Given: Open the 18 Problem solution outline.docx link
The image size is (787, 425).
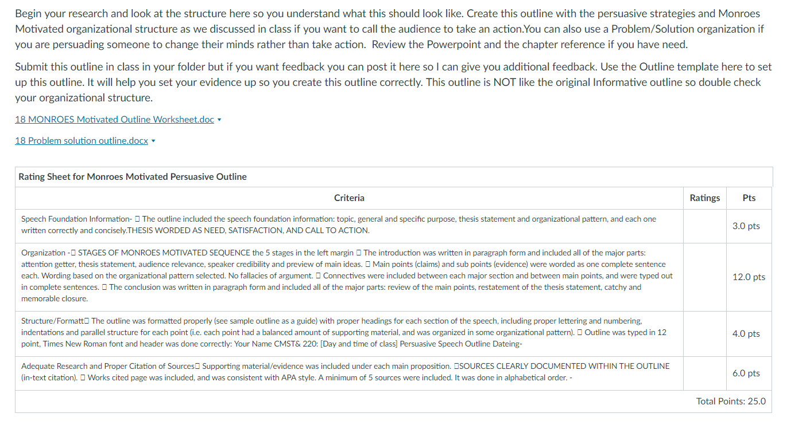Looking at the screenshot, I should [82, 140].
